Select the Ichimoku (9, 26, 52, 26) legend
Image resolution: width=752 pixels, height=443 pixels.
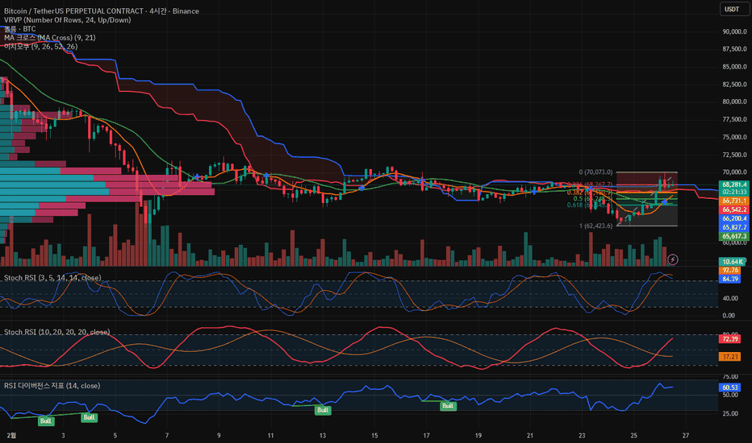[x=41, y=47]
